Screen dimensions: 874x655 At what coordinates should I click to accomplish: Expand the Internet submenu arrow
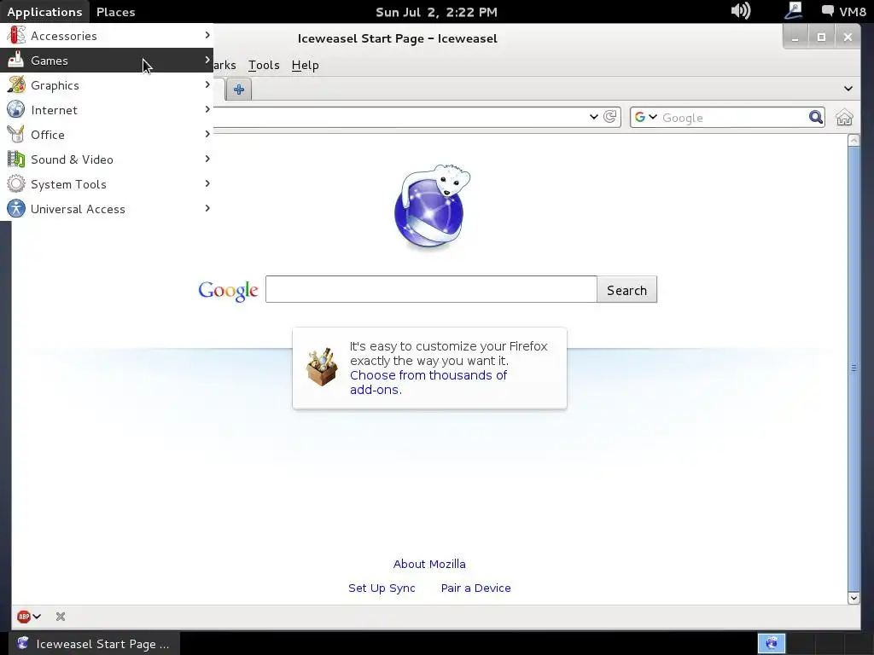[207, 109]
